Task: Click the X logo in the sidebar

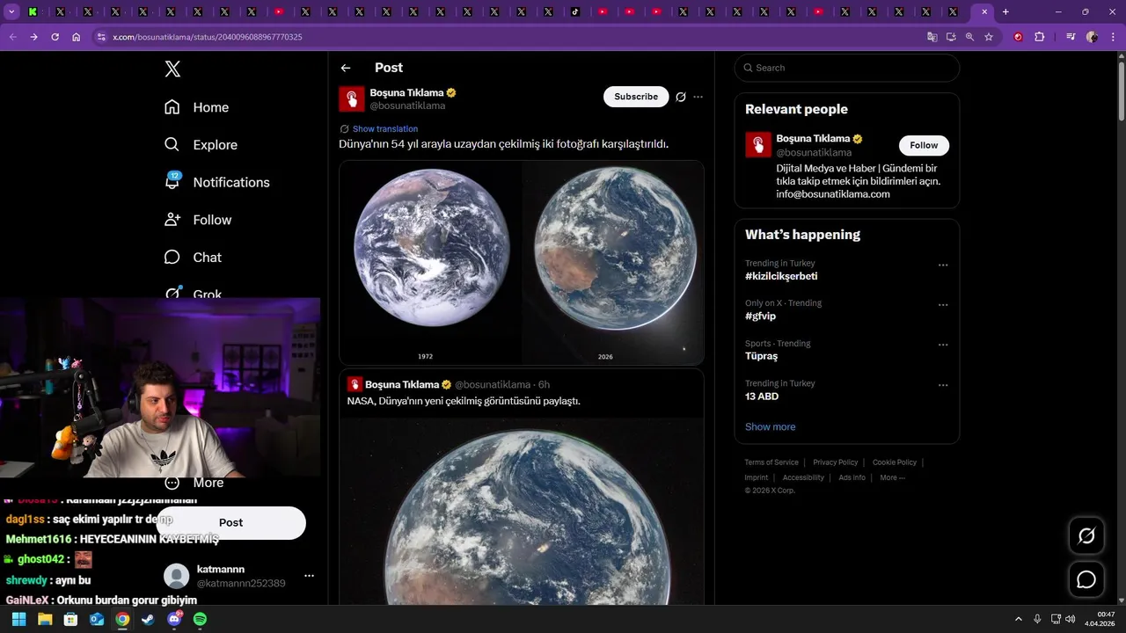Action: [x=172, y=69]
